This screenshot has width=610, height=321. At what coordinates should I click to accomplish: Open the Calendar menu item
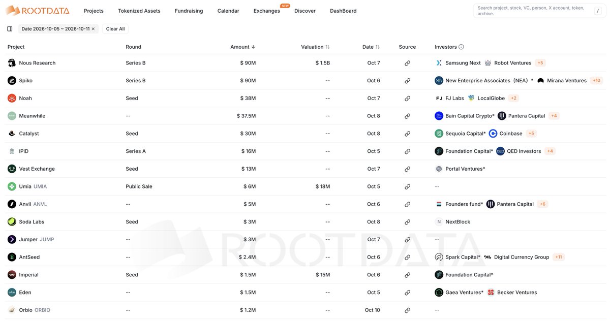(228, 11)
